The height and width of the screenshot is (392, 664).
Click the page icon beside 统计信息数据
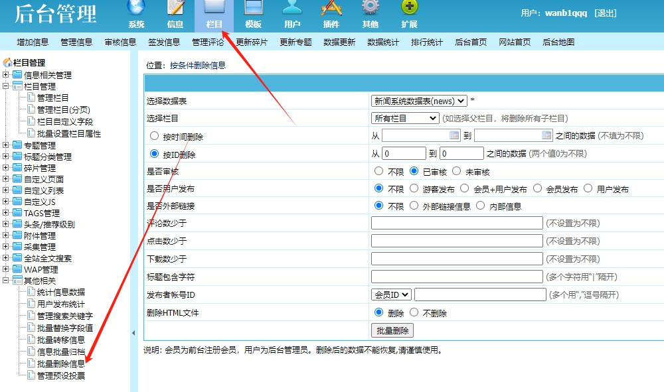(31, 292)
